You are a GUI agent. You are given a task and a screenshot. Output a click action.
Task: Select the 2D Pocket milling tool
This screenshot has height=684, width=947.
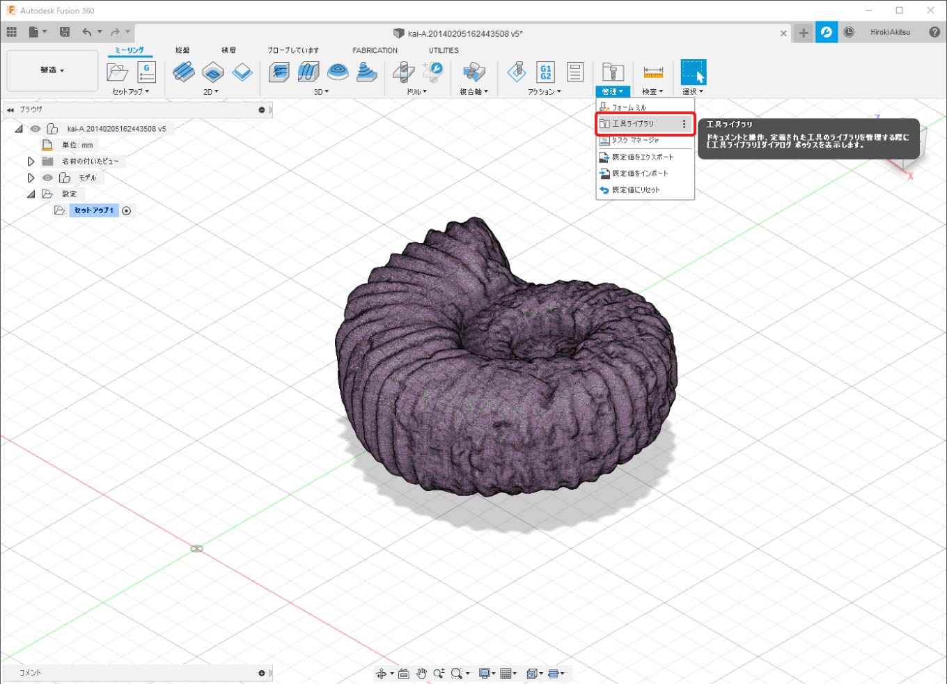coord(213,72)
